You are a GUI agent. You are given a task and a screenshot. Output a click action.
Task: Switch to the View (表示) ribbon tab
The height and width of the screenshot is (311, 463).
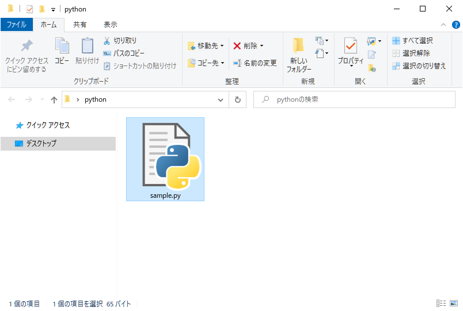[x=110, y=25]
